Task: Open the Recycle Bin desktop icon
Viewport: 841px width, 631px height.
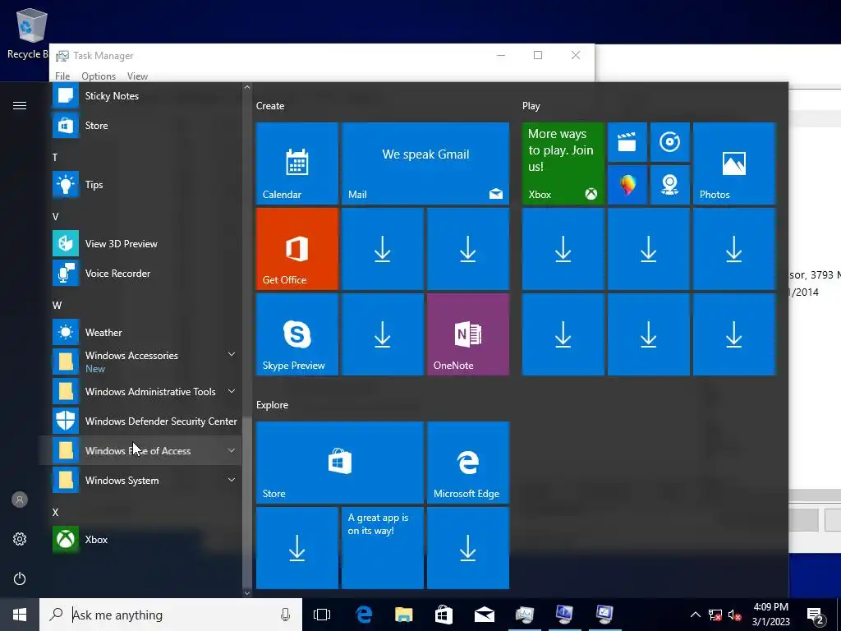Action: point(30,33)
